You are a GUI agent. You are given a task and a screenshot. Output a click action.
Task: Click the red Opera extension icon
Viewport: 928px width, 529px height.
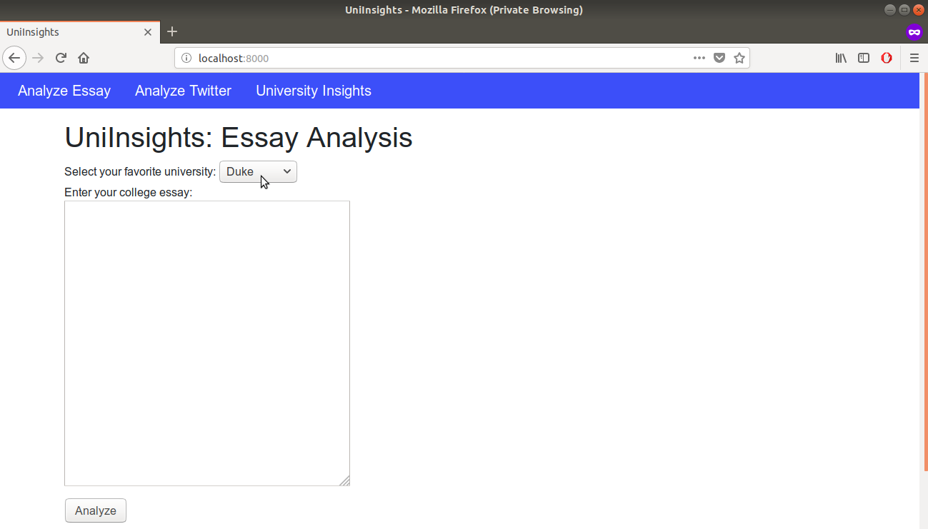click(887, 58)
